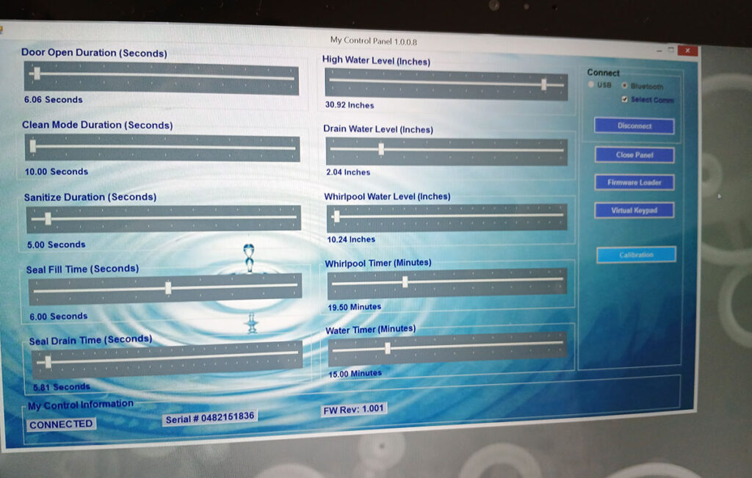Select the USB connection radio button

(591, 84)
